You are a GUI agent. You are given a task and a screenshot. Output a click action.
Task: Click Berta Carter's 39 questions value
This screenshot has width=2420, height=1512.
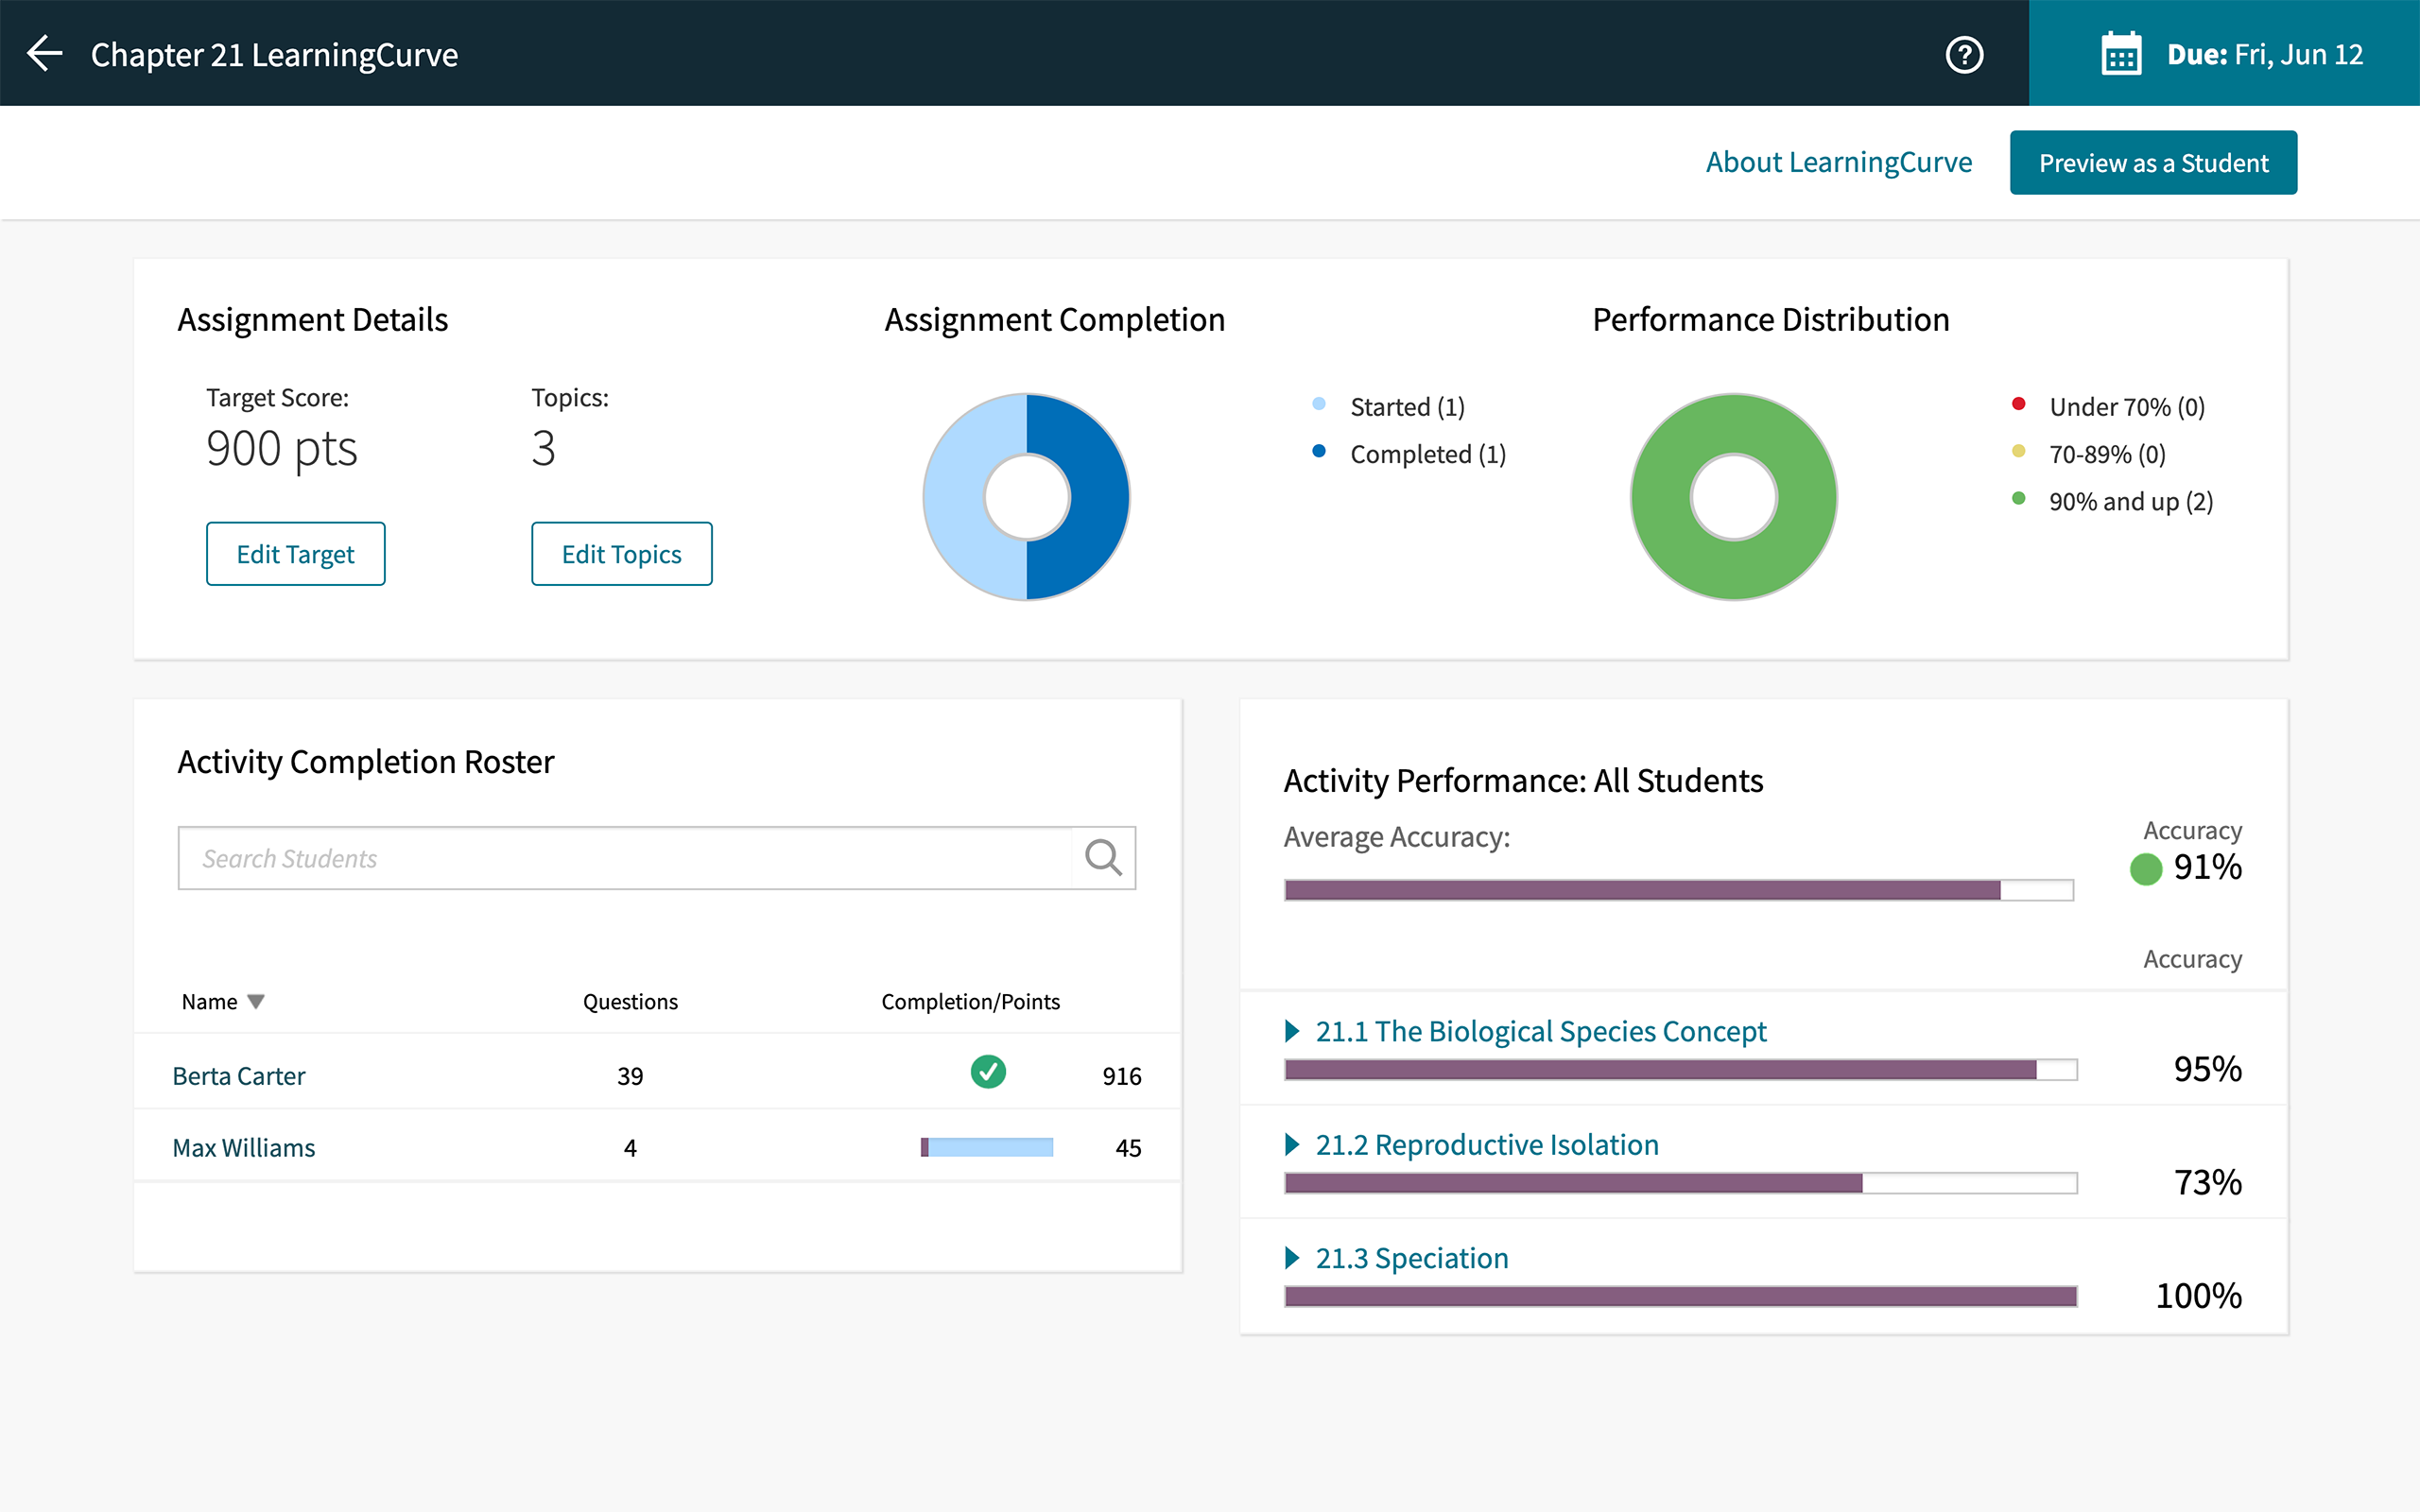pos(630,1076)
